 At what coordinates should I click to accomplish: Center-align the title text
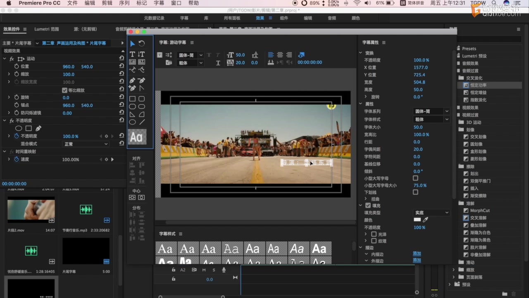coord(280,55)
